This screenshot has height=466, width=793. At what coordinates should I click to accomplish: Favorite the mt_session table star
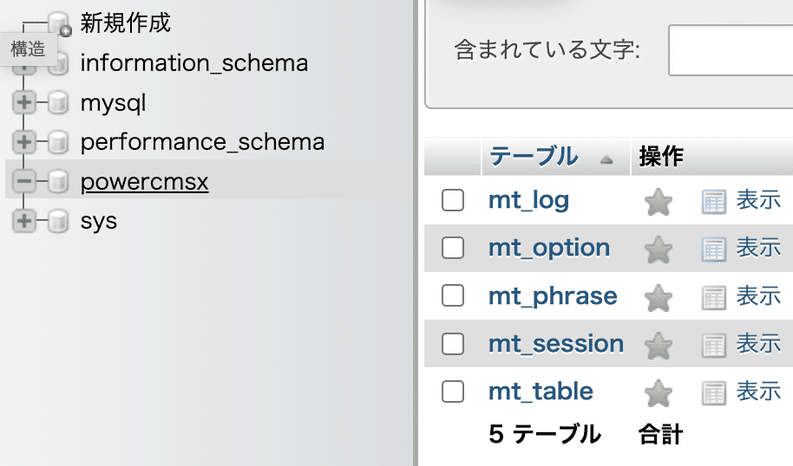pos(659,346)
